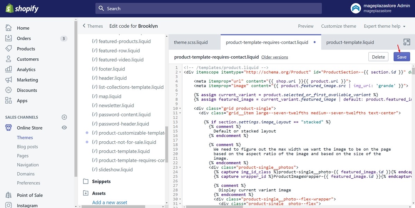This screenshot has width=415, height=208.
Task: Click the Analytics bar chart icon
Action: tap(9, 69)
